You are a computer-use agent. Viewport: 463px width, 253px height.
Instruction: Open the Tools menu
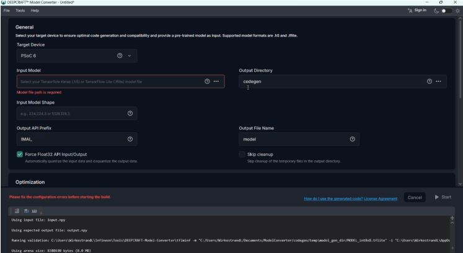click(19, 11)
